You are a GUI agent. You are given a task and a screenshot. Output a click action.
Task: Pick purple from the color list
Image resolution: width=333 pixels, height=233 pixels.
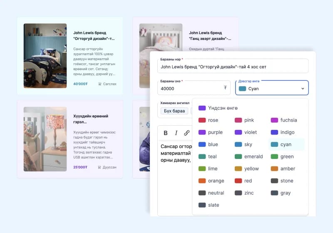pos(211,132)
